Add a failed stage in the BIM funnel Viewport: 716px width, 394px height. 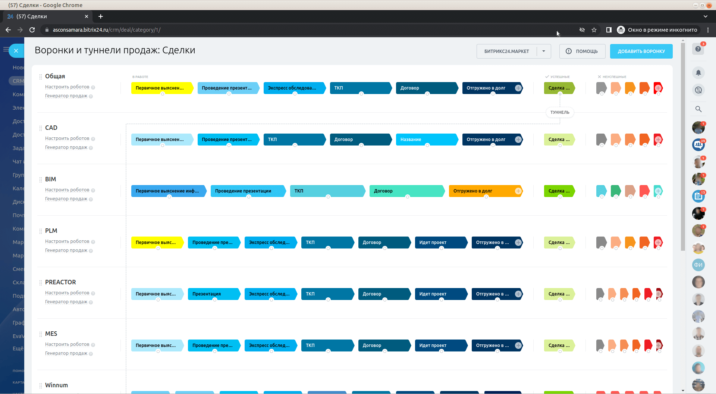pos(659,191)
